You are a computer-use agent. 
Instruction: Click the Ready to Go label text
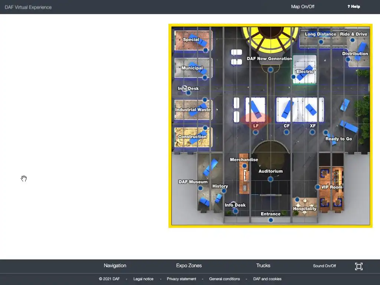coord(338,139)
